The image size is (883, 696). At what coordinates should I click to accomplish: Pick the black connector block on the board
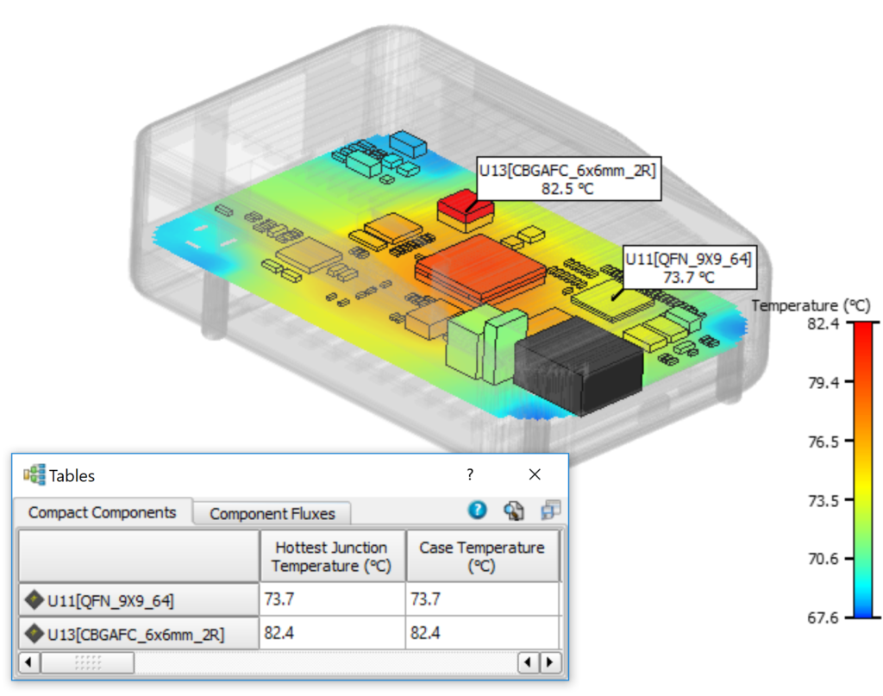click(578, 371)
